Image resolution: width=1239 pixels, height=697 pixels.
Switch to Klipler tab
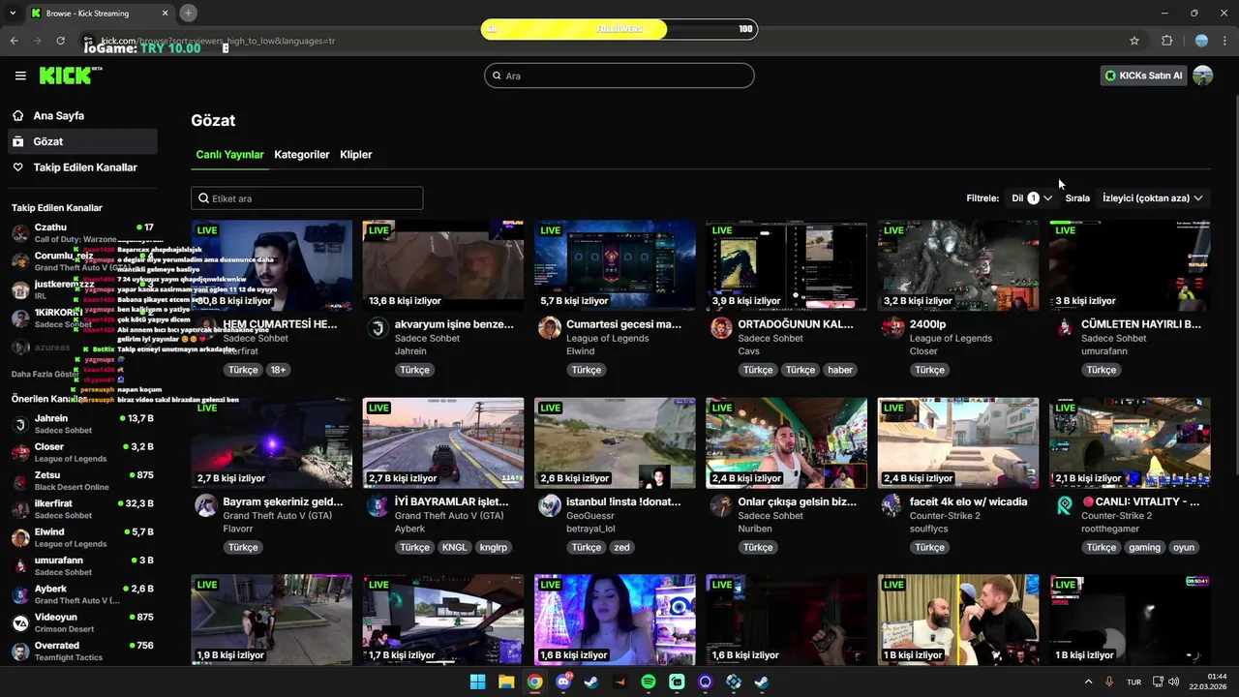[356, 155]
